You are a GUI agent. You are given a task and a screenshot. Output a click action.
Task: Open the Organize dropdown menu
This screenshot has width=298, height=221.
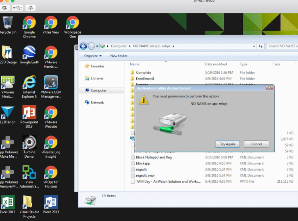pos(93,56)
